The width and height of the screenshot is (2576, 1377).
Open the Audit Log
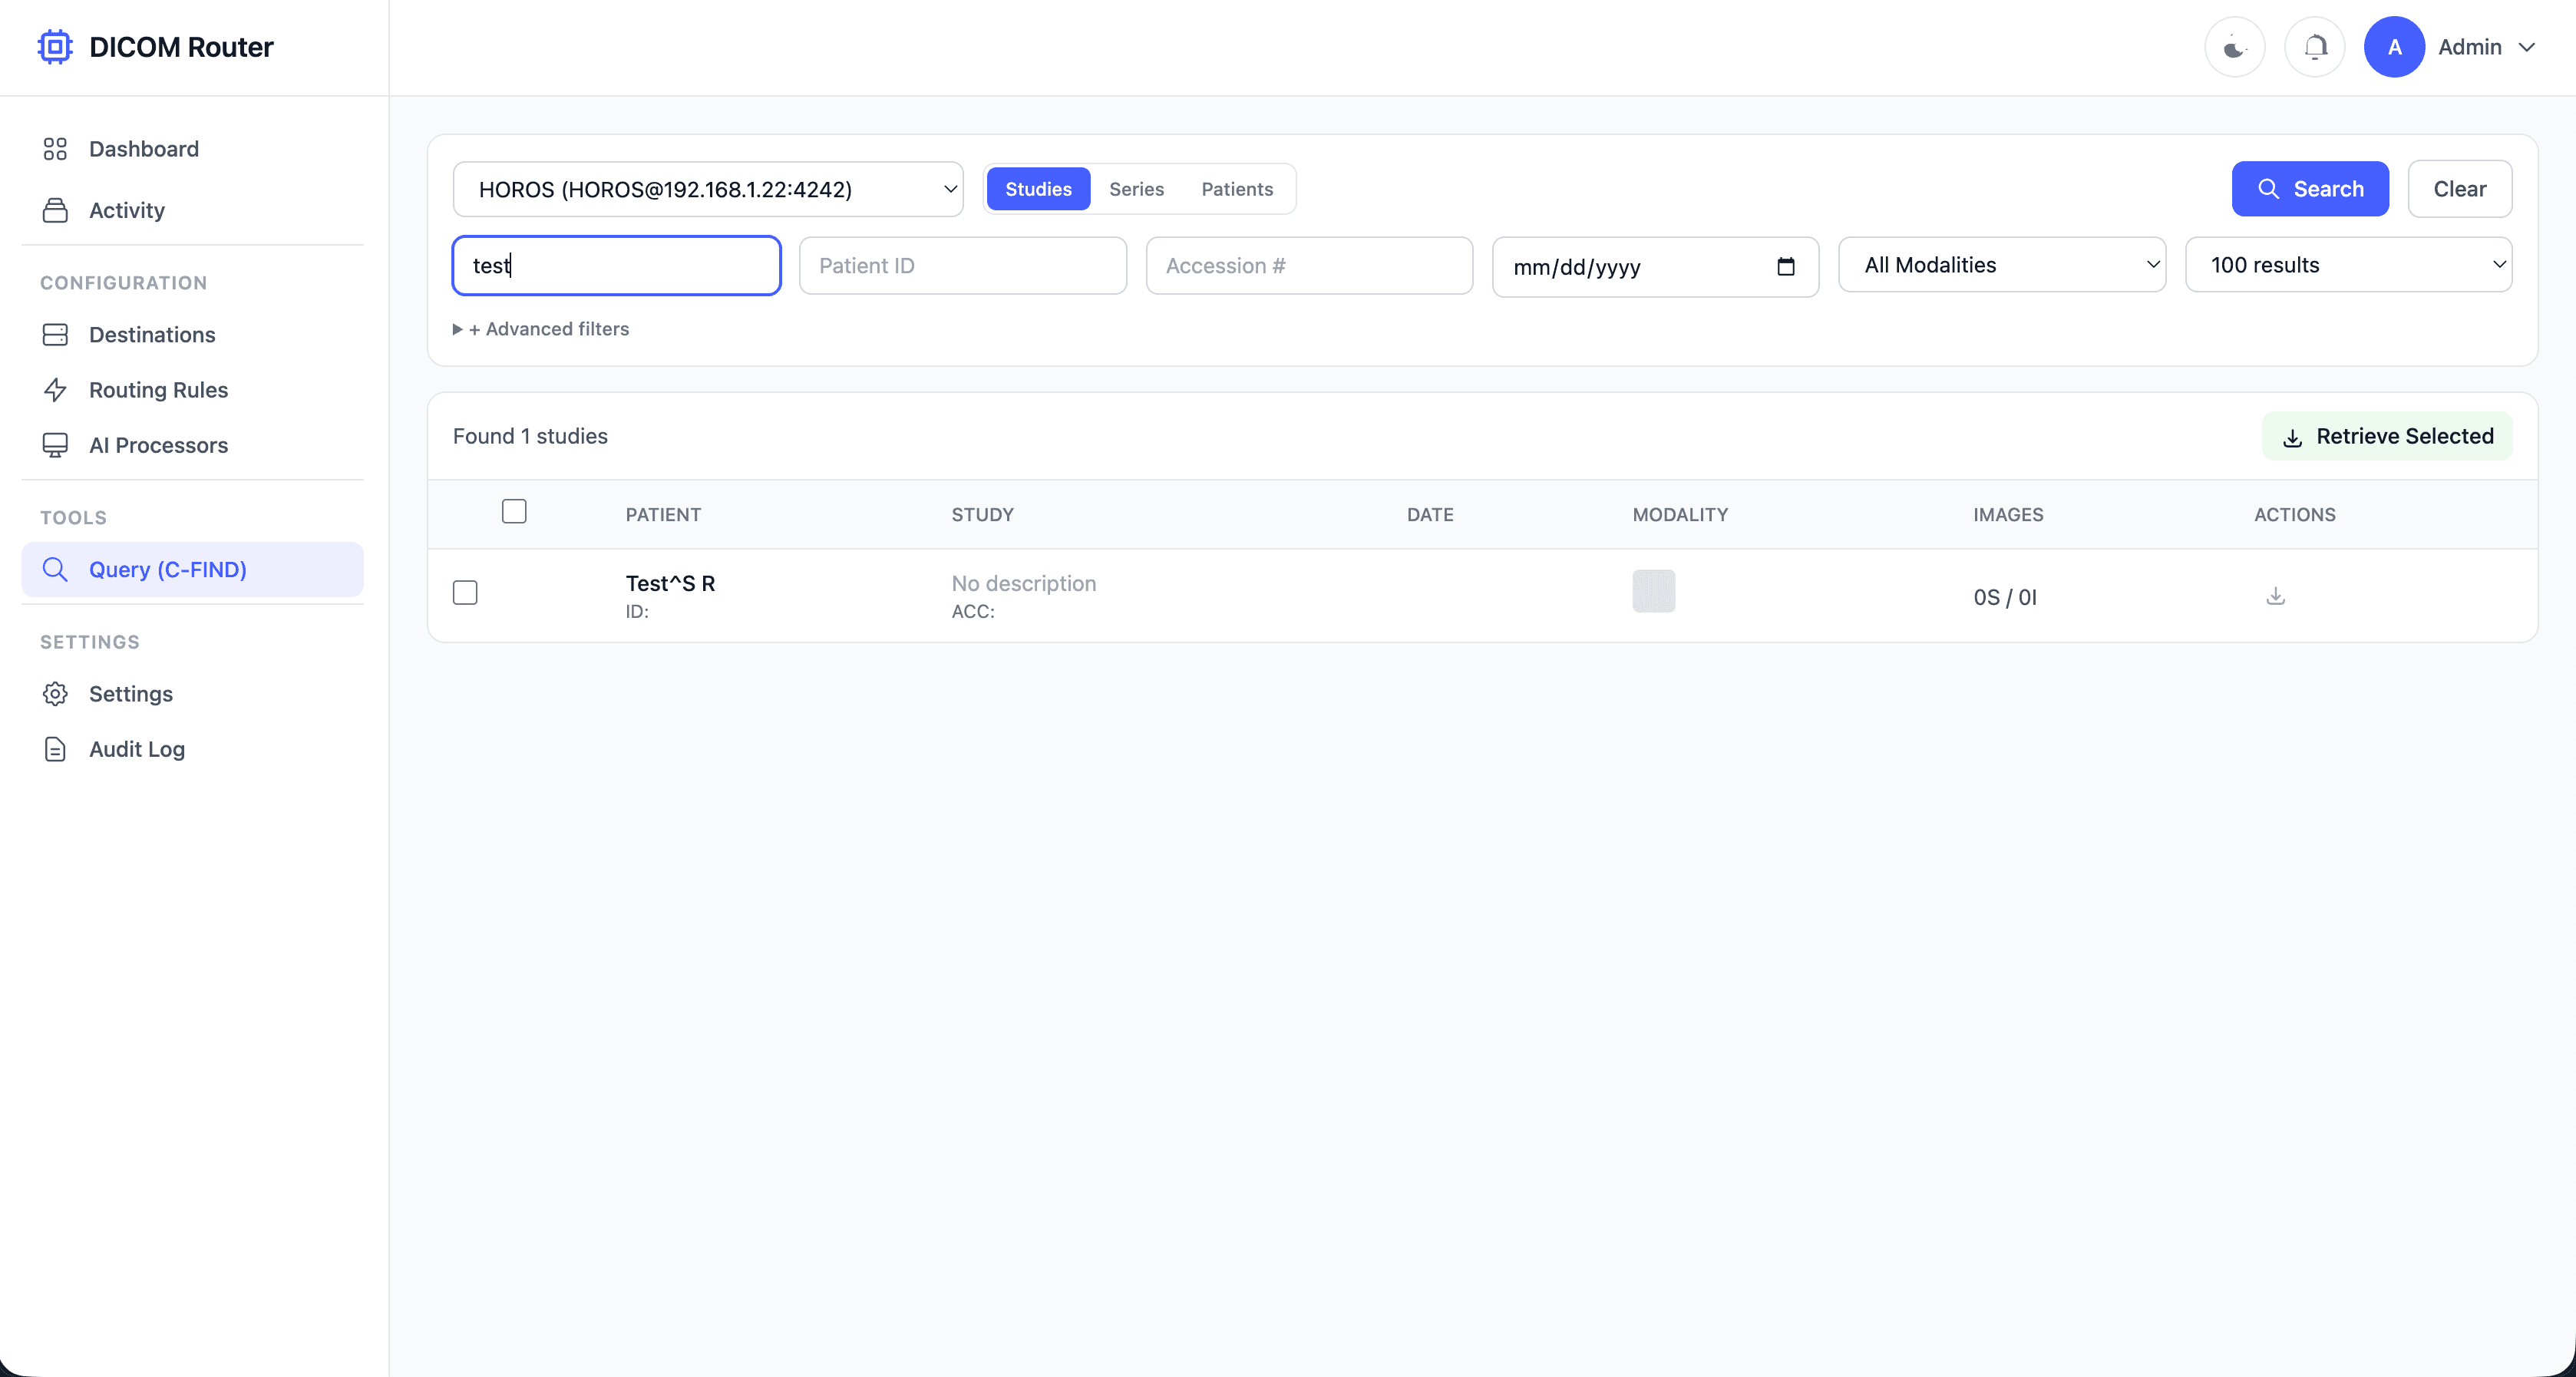click(x=136, y=748)
